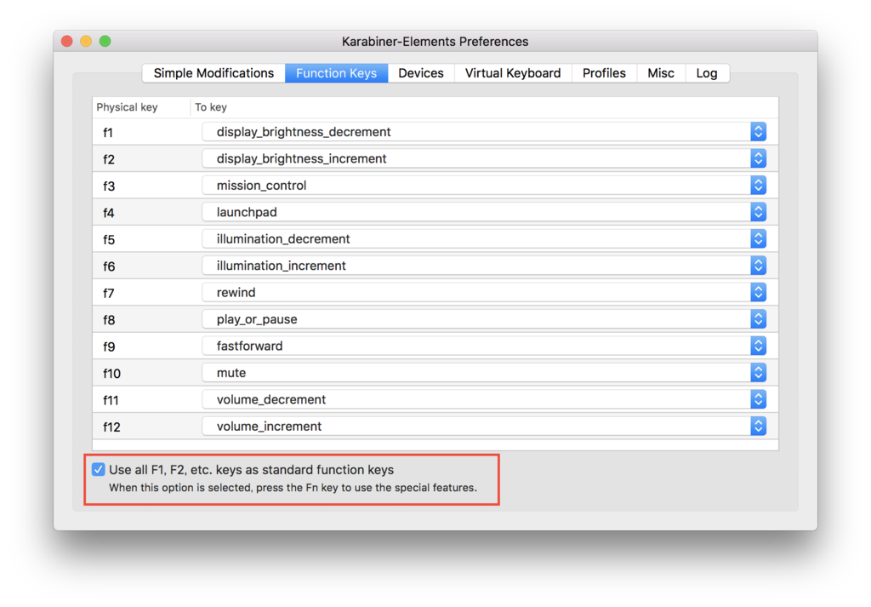The image size is (871, 607).
Task: Maximize the window with green button
Action: [x=105, y=41]
